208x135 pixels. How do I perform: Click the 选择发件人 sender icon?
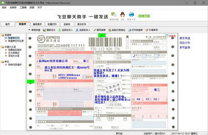tap(60, 30)
